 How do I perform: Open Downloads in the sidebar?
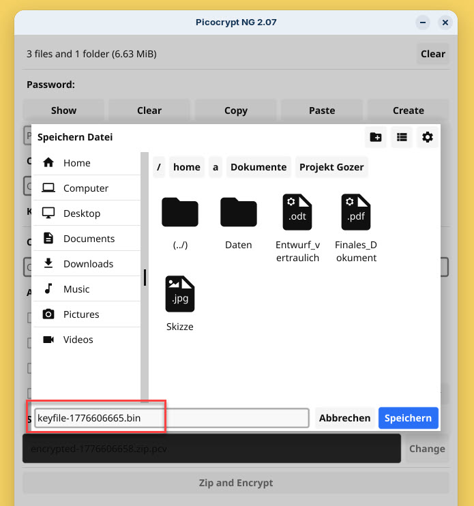click(x=88, y=264)
